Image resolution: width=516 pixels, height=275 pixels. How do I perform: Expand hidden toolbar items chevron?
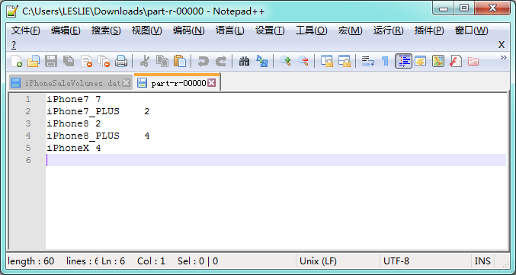[504, 58]
